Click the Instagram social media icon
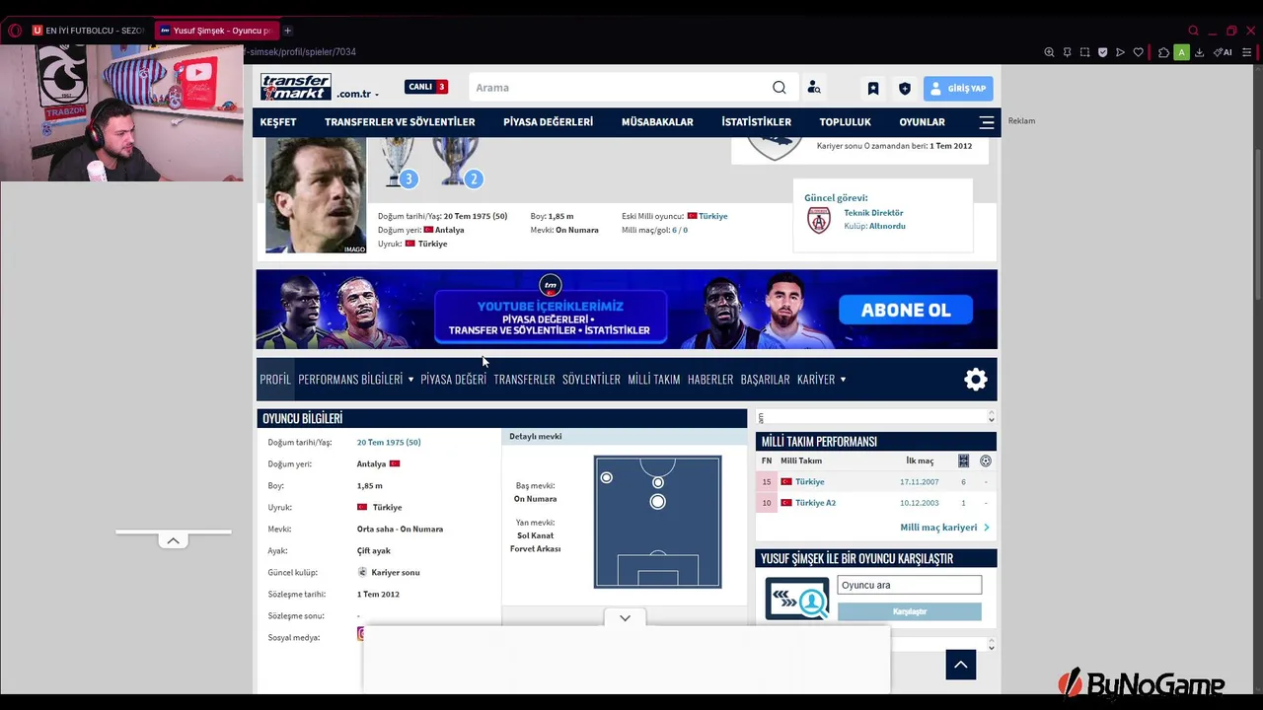Screen dimensions: 1263x710 361,634
